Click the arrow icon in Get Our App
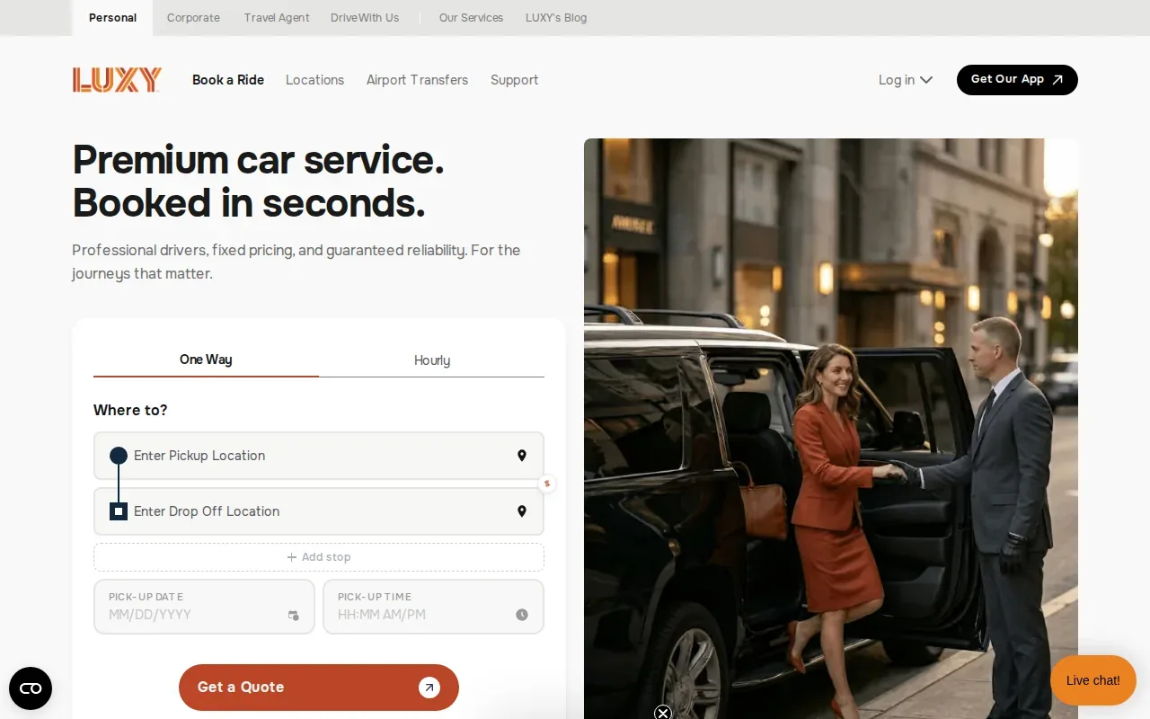 (x=1057, y=80)
